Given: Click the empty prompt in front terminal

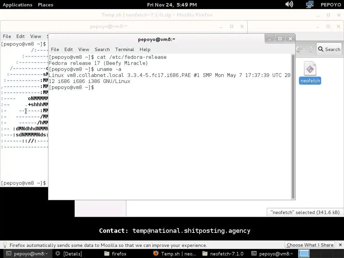Looking at the screenshot, I should pyautogui.click(x=72, y=87).
